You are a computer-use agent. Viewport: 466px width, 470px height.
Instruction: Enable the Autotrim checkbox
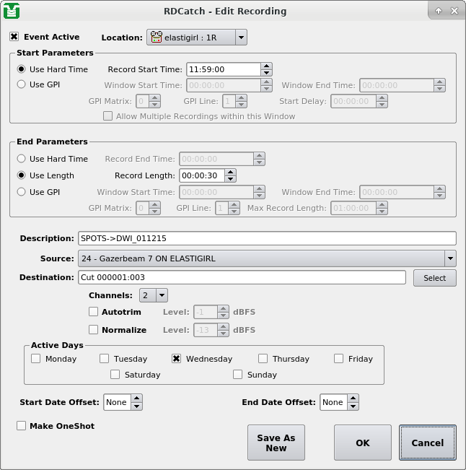click(93, 312)
